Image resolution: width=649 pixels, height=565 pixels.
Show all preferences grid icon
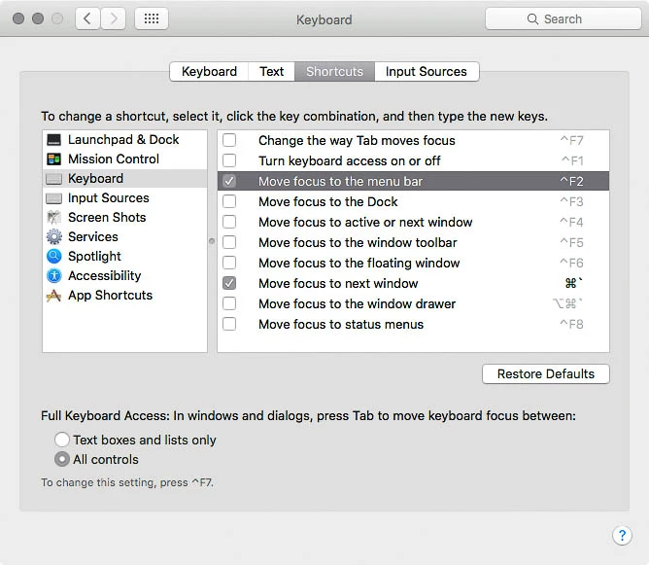pos(152,18)
